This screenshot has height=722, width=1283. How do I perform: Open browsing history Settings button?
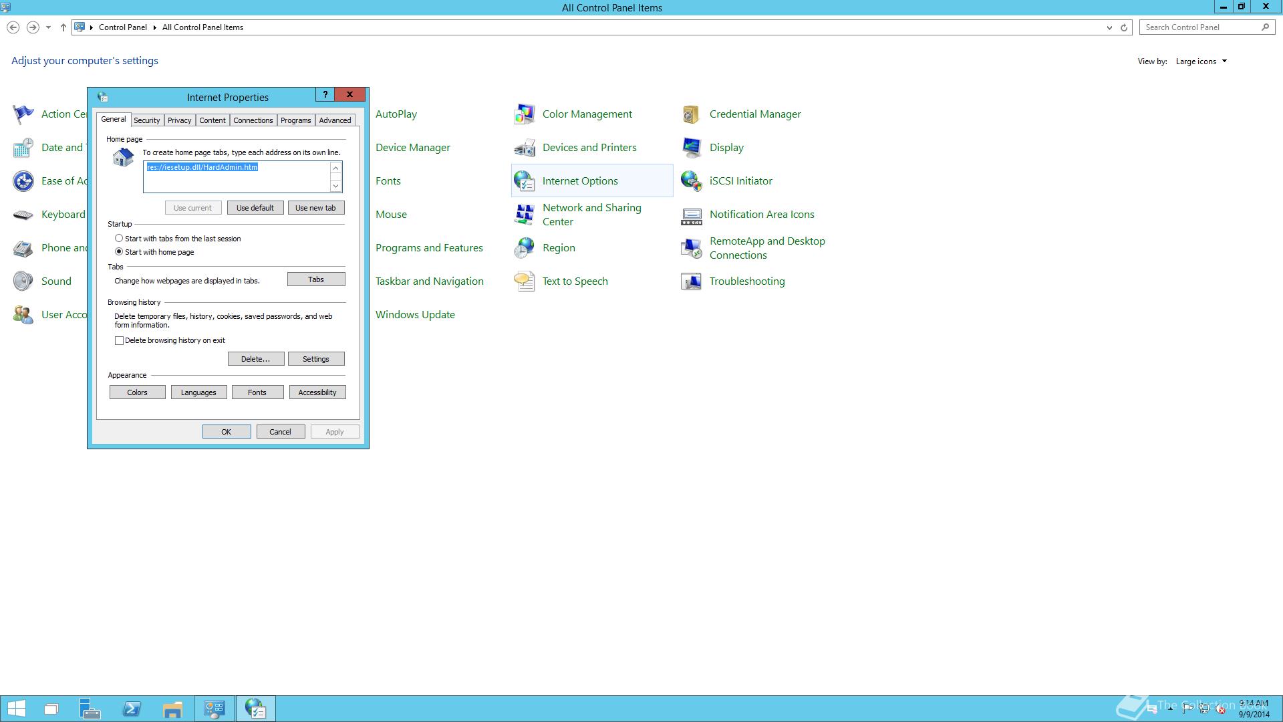click(x=316, y=359)
